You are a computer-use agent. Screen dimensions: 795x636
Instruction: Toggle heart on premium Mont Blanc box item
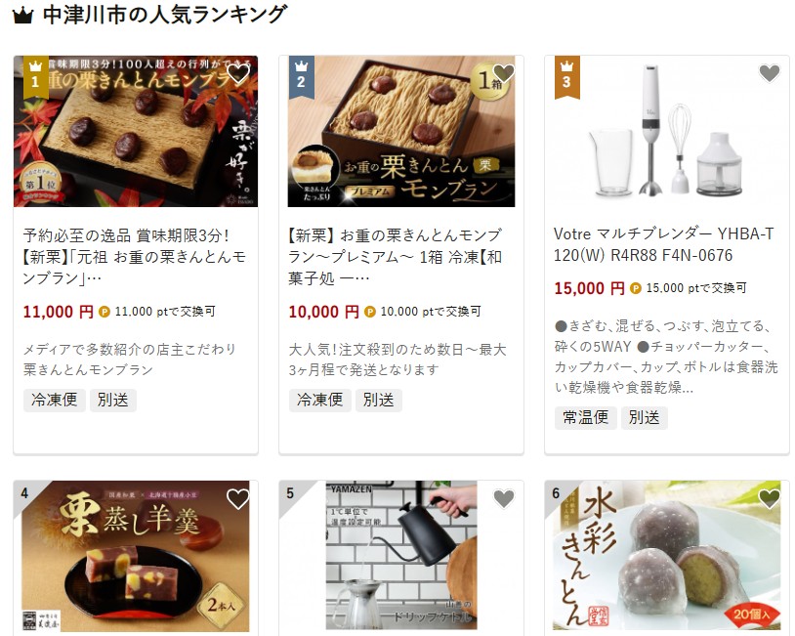tap(503, 74)
